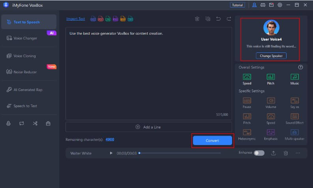Open the mail message icon in the title bar
Viewport: 313px width, 188px height.
pos(271,5)
